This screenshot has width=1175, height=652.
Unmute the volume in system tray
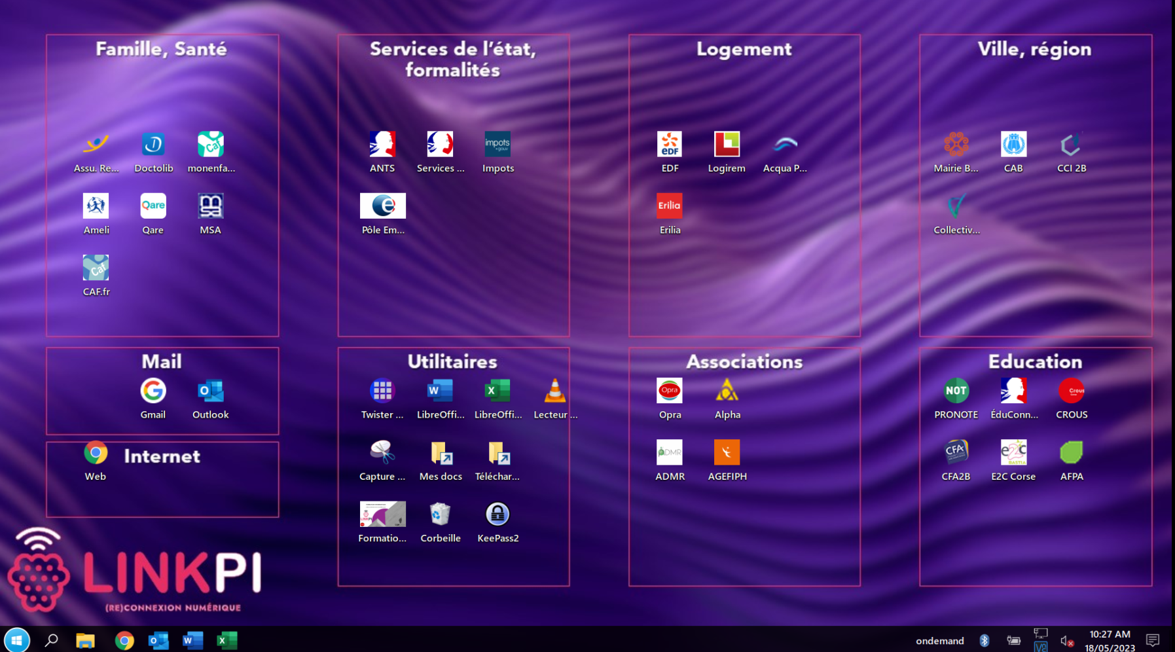[1066, 641]
